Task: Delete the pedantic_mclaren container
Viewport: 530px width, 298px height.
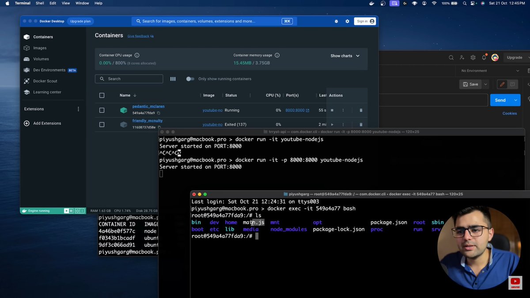Action: click(x=361, y=110)
